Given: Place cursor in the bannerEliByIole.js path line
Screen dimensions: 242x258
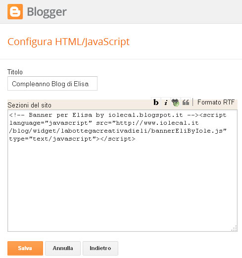Looking at the screenshot, I should 118,131.
